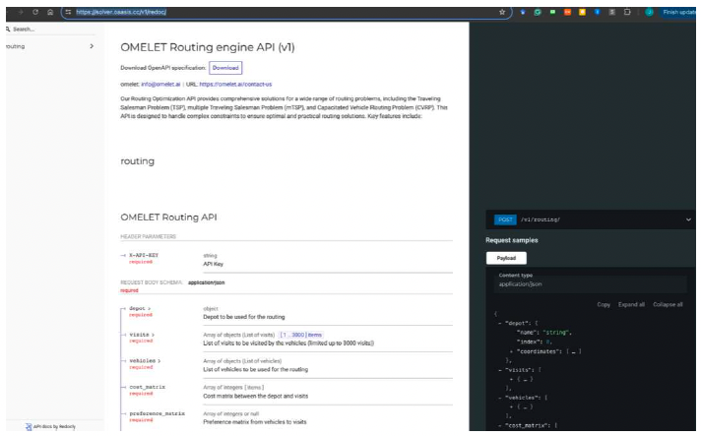The height and width of the screenshot is (436, 701).
Task: Click Expand all in request sample
Action: coord(631,305)
